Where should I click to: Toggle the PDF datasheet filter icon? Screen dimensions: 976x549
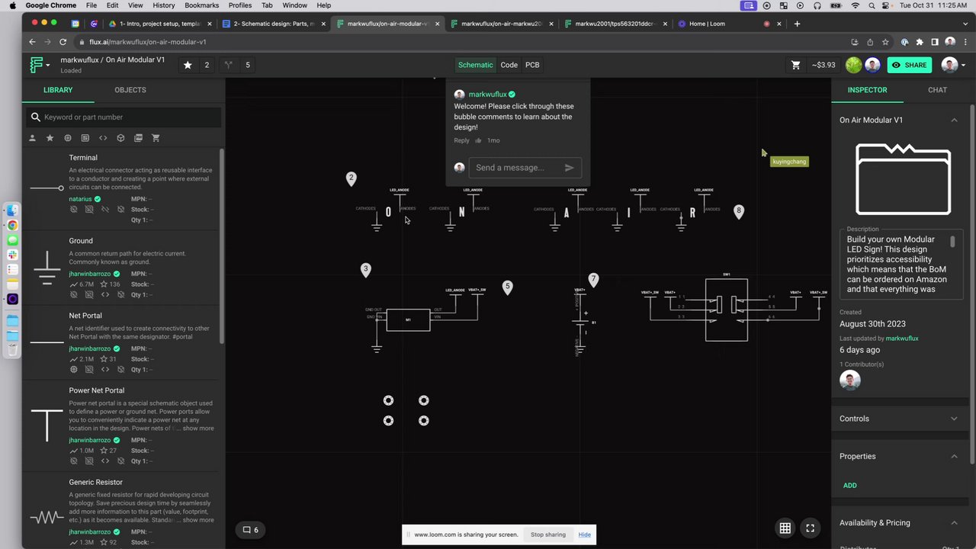138,138
